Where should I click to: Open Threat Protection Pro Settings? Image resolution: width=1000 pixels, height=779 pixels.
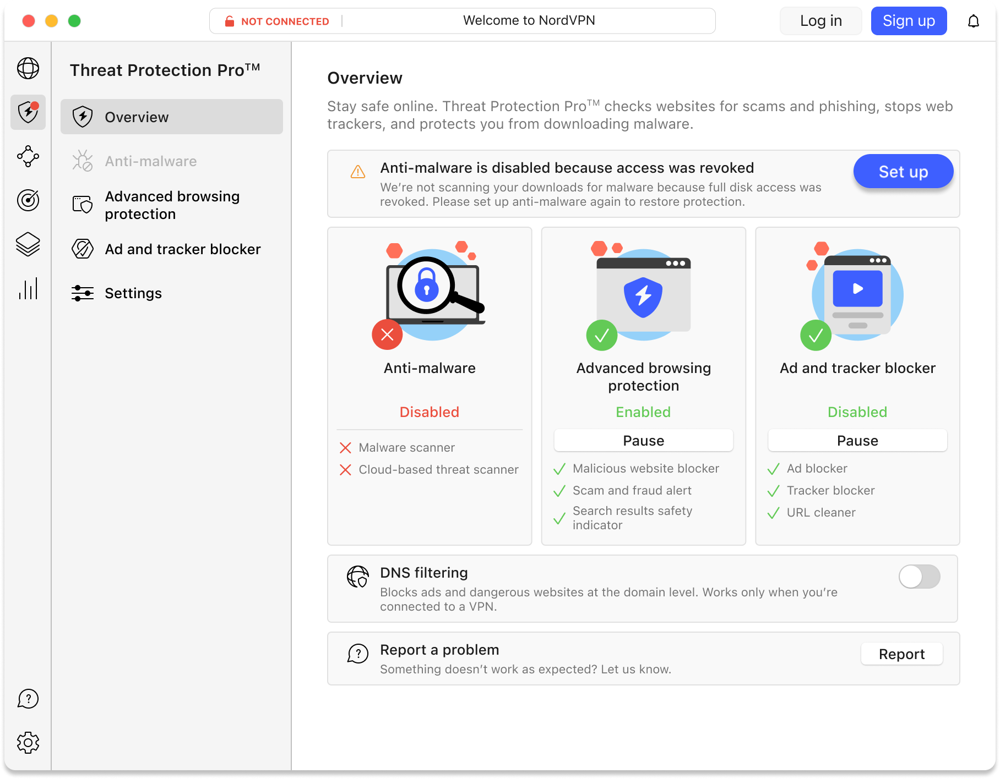(133, 293)
